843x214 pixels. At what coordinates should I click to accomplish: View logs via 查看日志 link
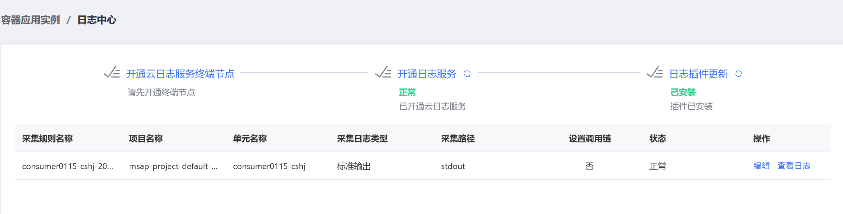pos(794,166)
